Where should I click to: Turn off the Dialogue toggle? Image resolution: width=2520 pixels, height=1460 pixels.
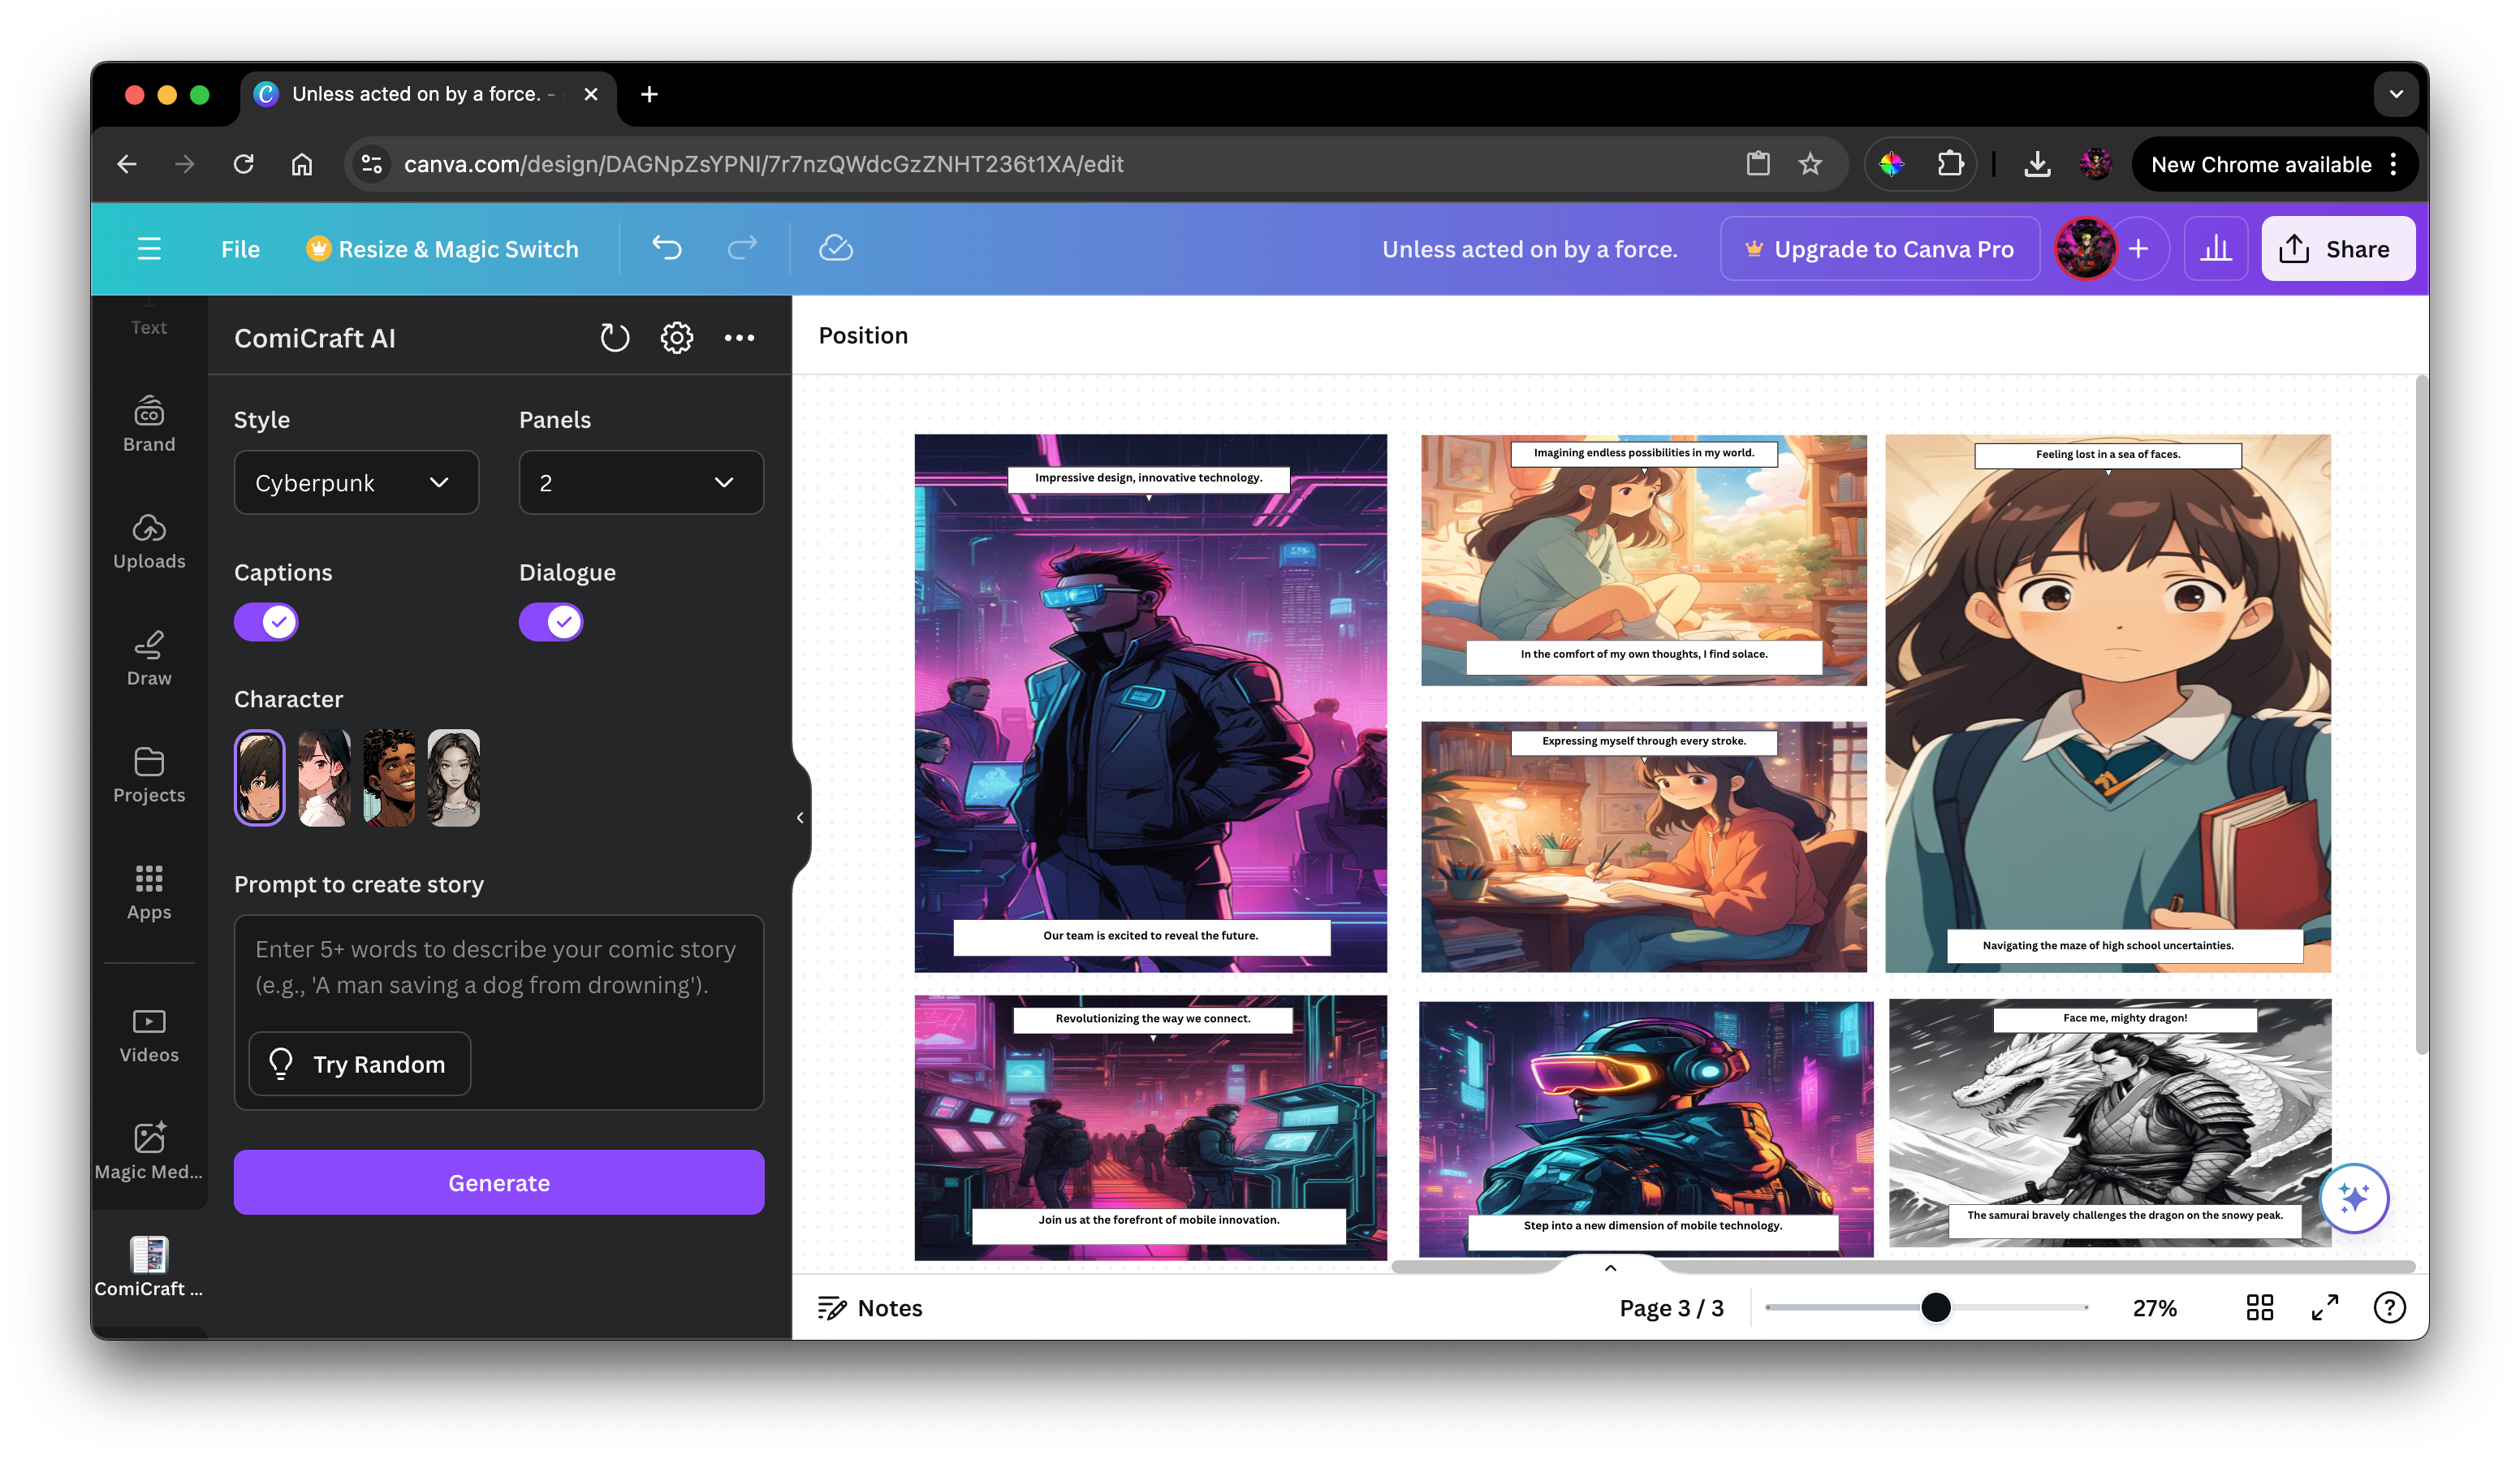point(551,622)
